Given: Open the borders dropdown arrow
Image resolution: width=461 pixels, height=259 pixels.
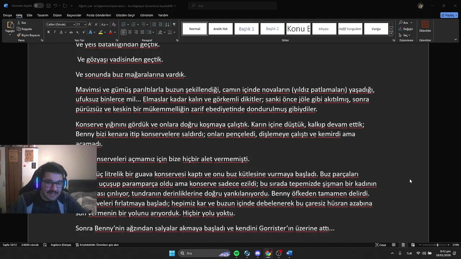Looking at the screenshot, I should coord(174,32).
